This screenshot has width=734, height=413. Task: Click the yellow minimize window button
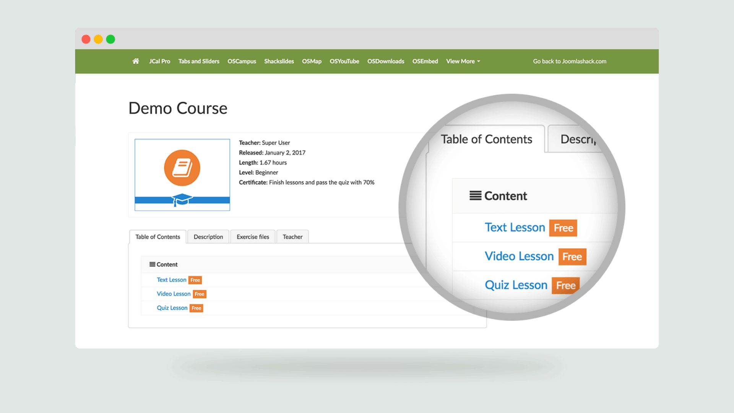(x=98, y=39)
